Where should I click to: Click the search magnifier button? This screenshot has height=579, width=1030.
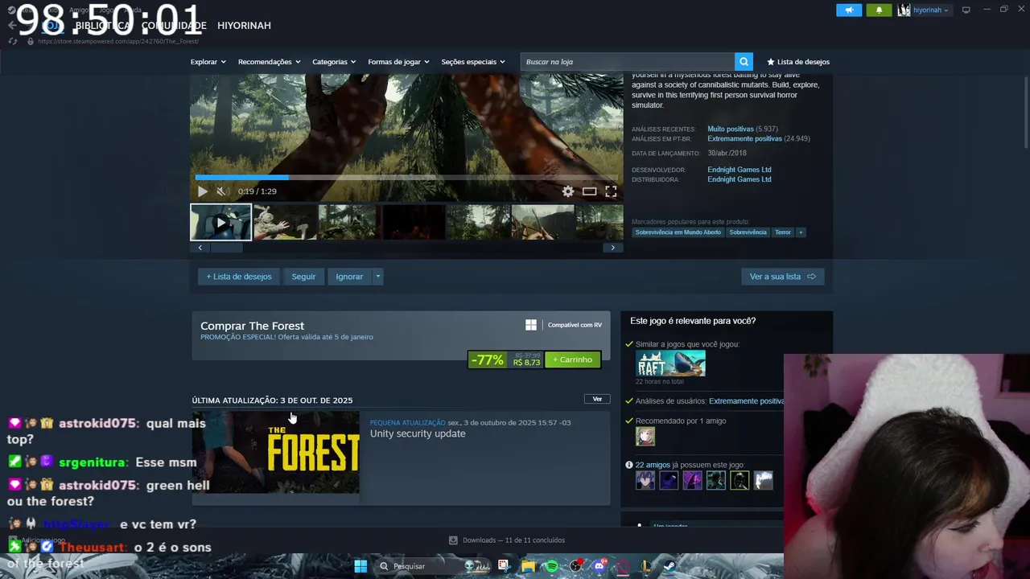[744, 62]
